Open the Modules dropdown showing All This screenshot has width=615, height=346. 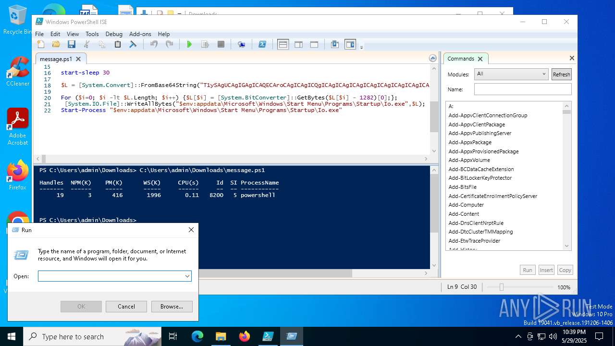pyautogui.click(x=511, y=74)
